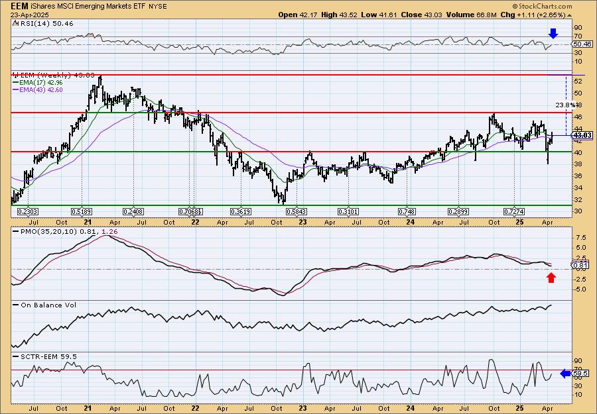
Task: Click the 0.7274 cycle label
Action: click(514, 211)
